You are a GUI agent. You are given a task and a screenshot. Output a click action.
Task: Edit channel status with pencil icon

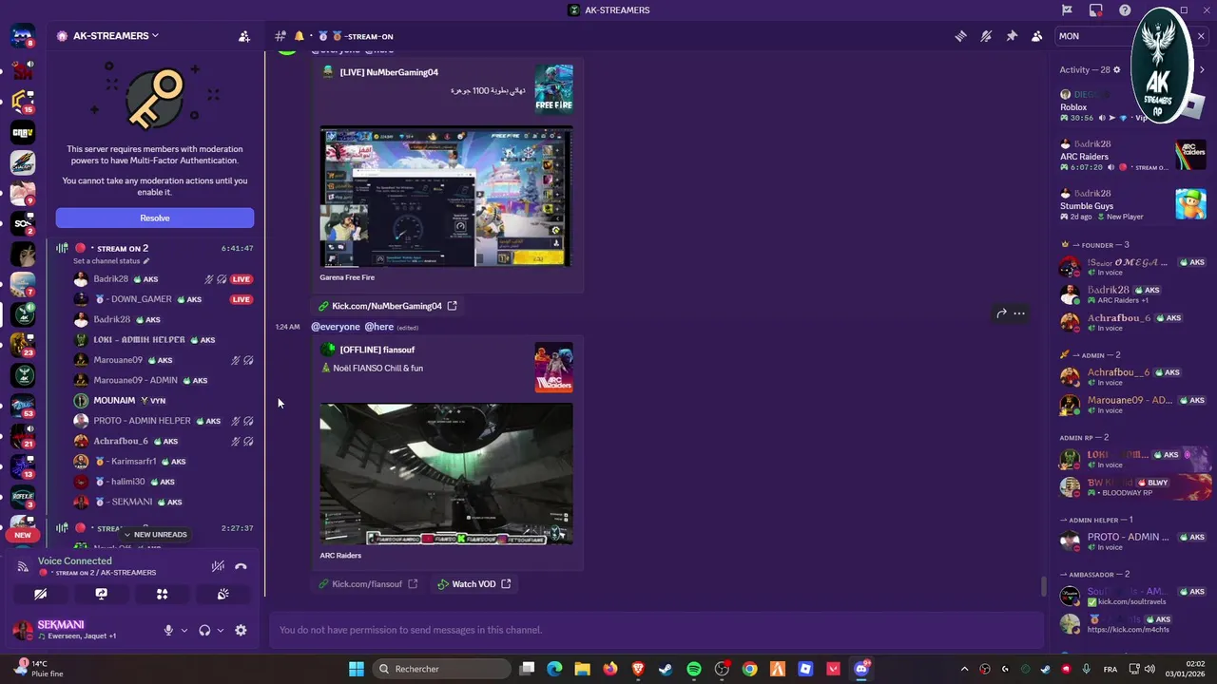click(146, 261)
